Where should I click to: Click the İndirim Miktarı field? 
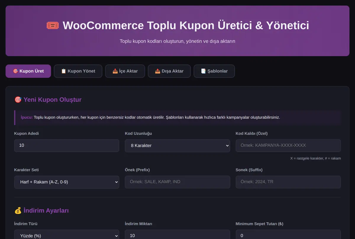177,235
